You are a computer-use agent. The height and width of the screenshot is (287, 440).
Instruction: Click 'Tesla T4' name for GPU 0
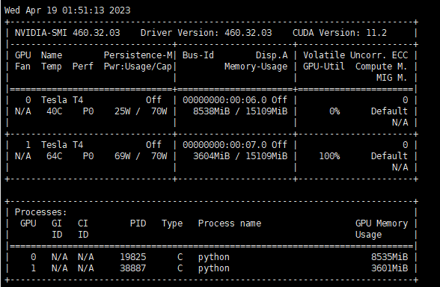tap(62, 100)
